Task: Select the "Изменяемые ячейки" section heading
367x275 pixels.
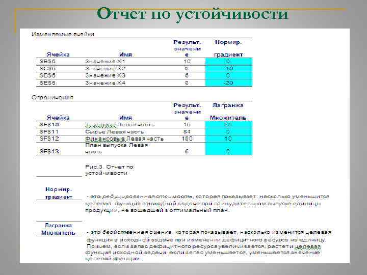Action: pyautogui.click(x=63, y=35)
